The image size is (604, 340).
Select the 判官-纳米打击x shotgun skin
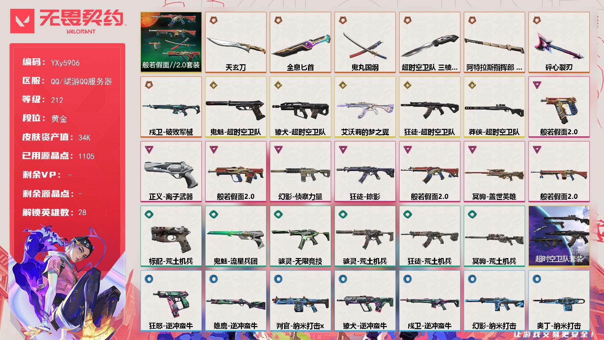[x=300, y=301]
